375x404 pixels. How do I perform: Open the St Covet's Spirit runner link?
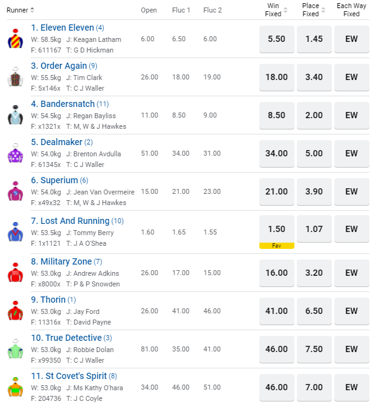coord(74,376)
